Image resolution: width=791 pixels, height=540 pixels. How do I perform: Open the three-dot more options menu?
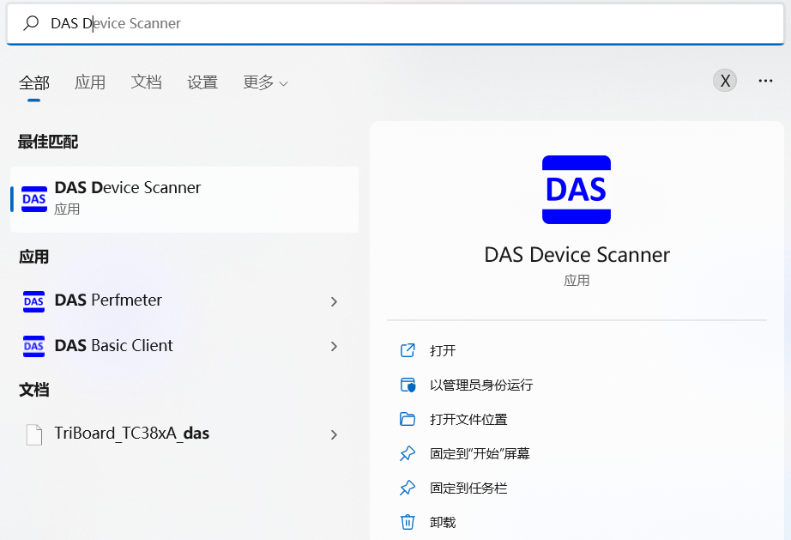coord(765,81)
